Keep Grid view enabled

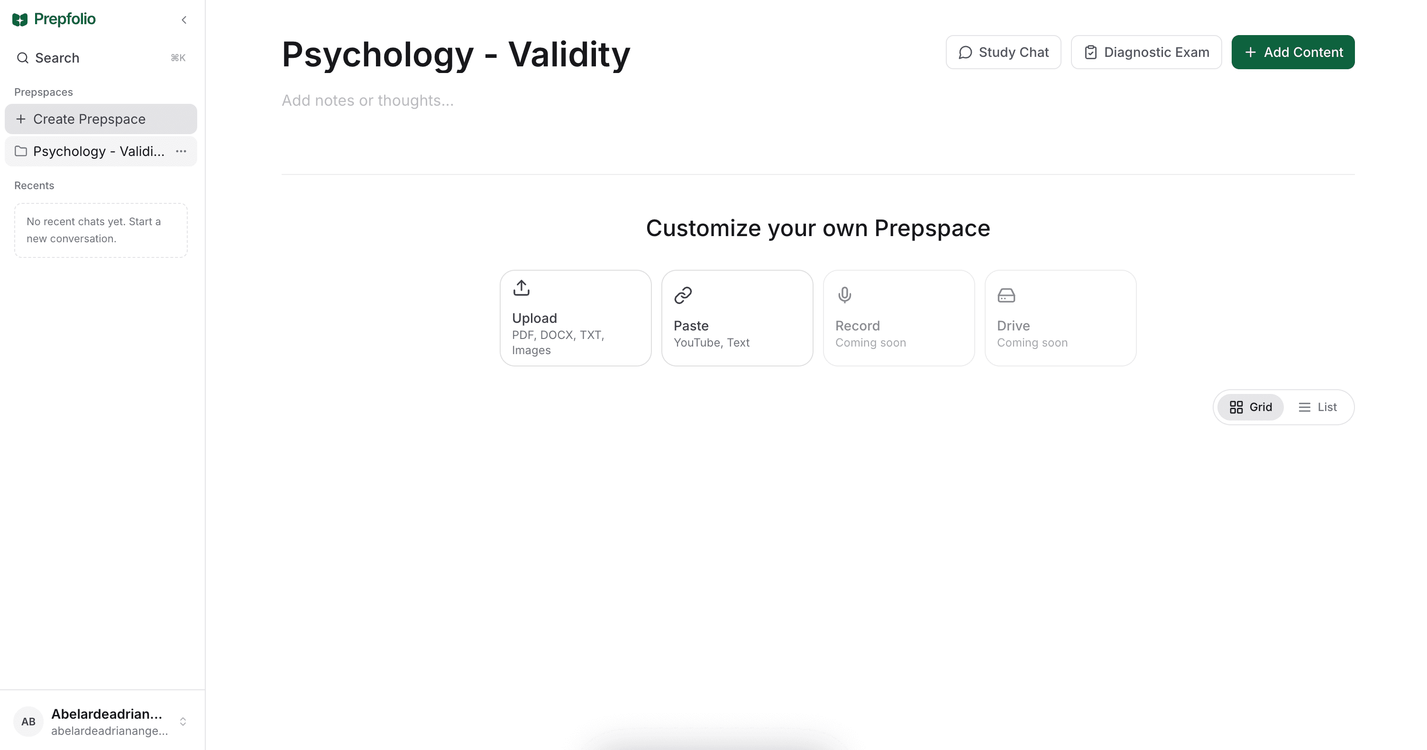click(x=1250, y=407)
